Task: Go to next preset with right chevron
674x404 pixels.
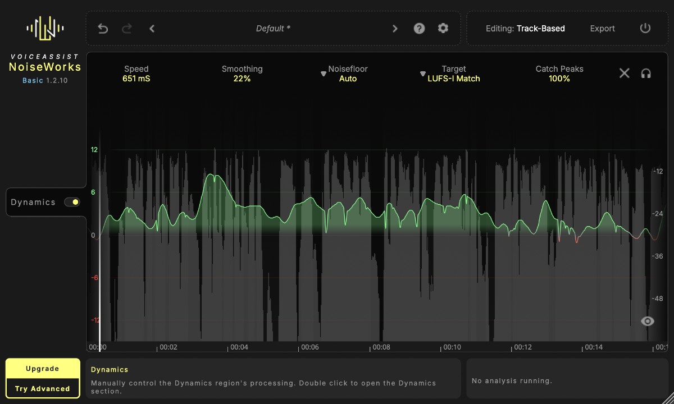Action: point(395,29)
